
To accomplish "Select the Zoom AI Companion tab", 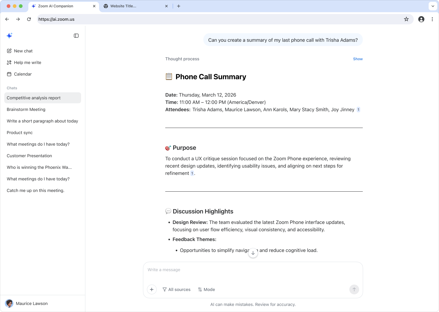I will [x=63, y=6].
